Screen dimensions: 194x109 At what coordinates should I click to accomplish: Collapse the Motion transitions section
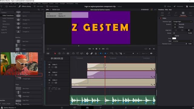42,37
